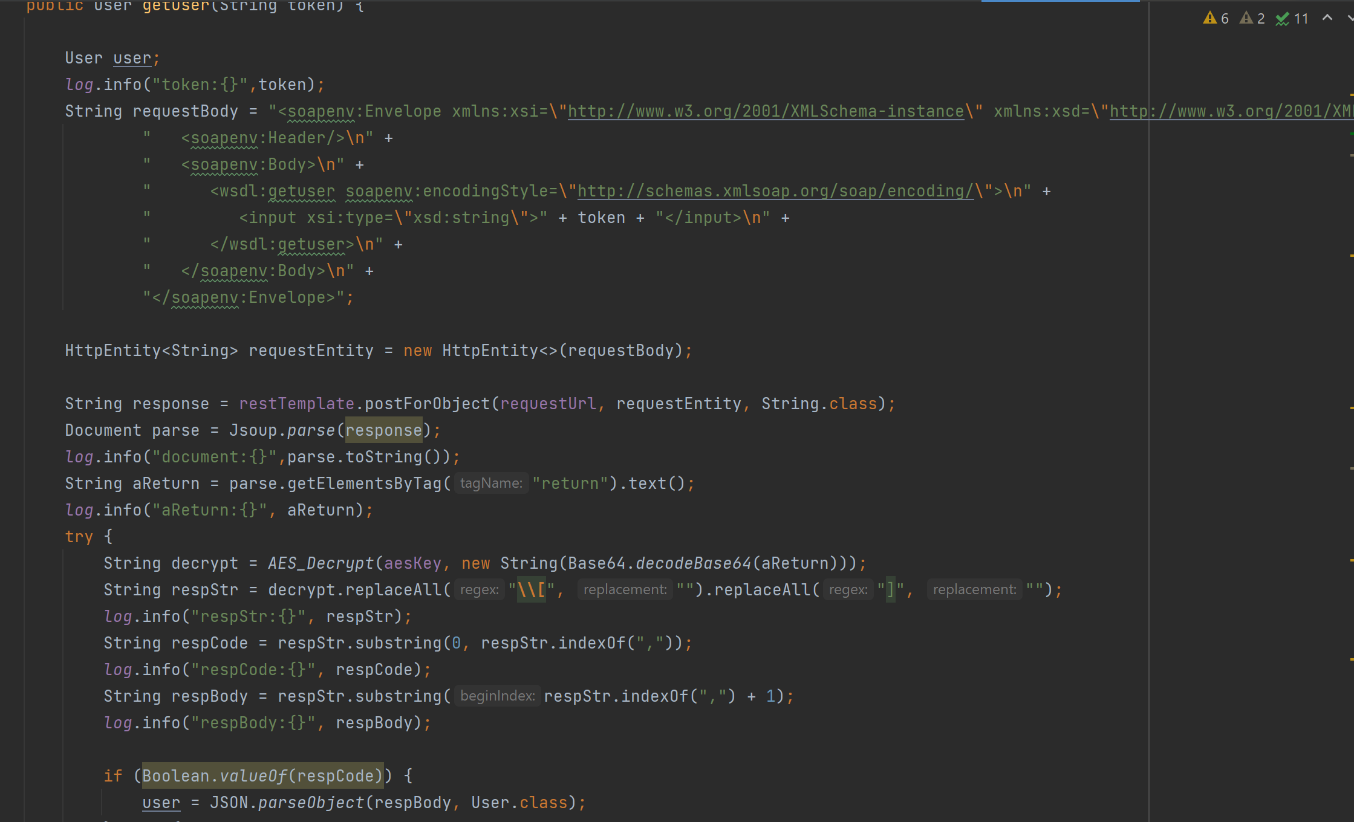The image size is (1354, 822).
Task: Click the aesKey argument
Action: (413, 563)
